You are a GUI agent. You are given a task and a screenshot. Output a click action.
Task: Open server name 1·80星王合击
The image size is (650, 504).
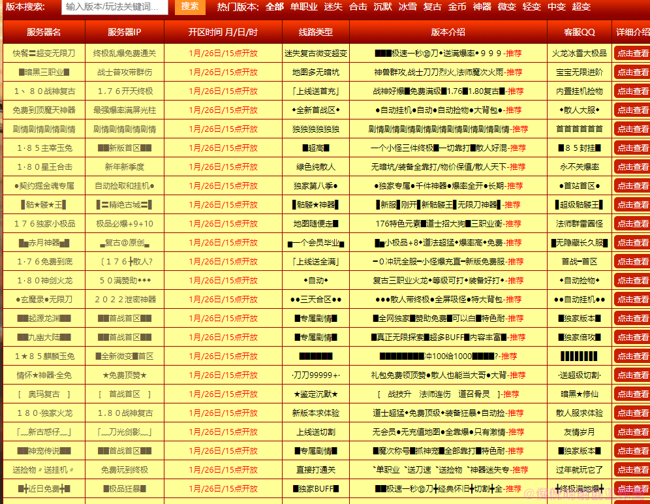[x=44, y=166]
